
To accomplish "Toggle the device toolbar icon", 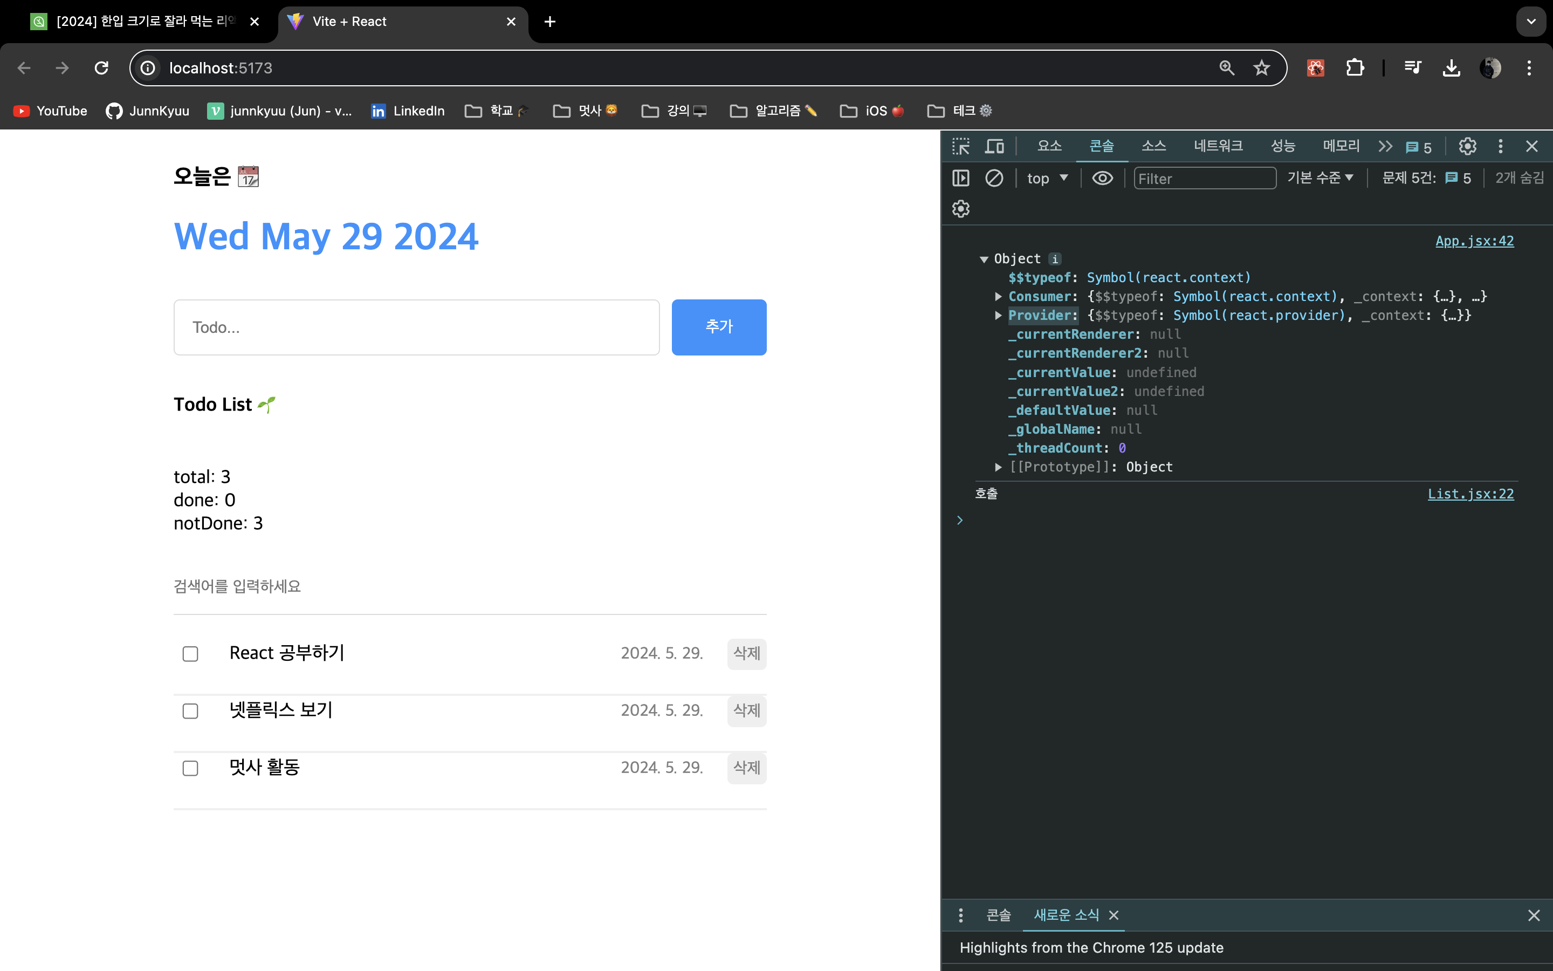I will click(x=994, y=146).
